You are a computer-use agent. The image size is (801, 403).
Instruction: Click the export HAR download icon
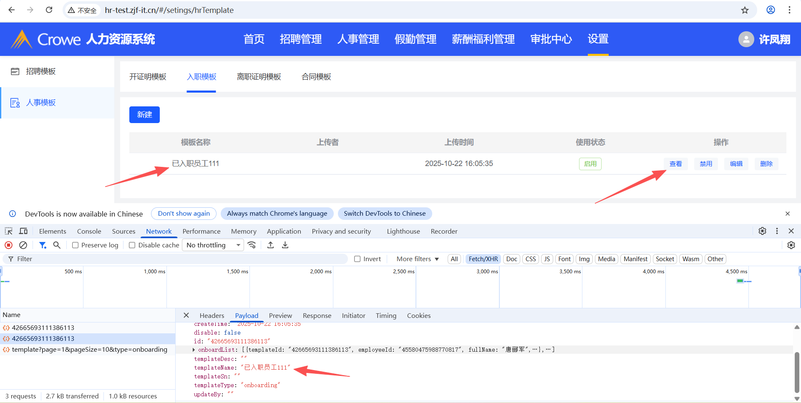pos(285,245)
